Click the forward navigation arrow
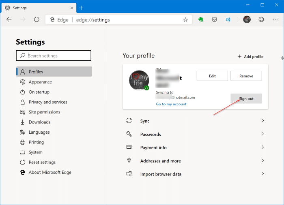Screen dimensions: 284x205 point(23,19)
